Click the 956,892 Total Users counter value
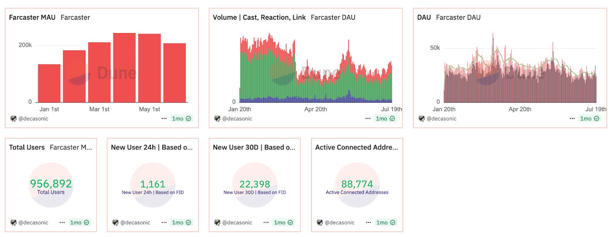Image resolution: width=614 pixels, height=237 pixels. (51, 184)
